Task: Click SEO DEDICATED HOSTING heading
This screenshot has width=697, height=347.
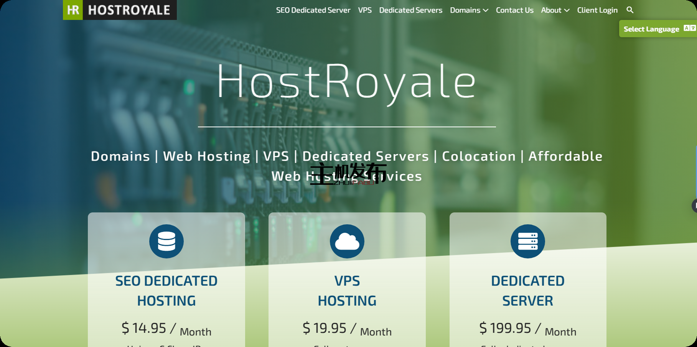Action: coord(166,291)
